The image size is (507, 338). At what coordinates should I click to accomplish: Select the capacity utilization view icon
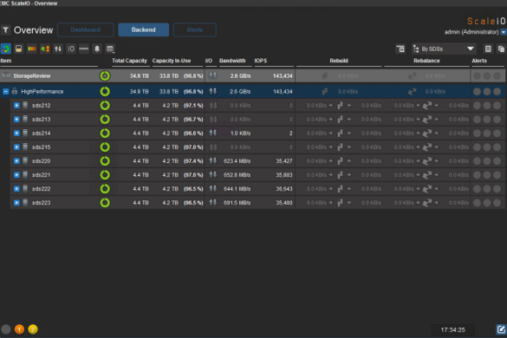(19, 49)
